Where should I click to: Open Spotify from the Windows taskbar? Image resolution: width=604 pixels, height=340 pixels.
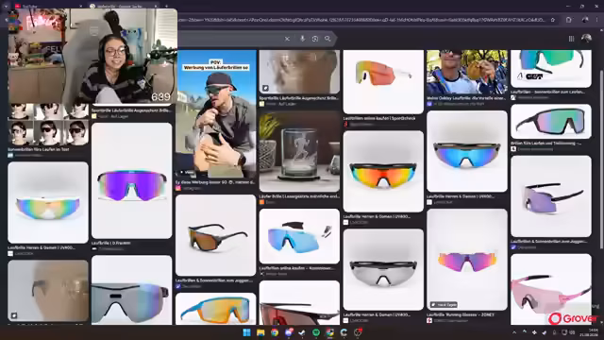coord(316,332)
